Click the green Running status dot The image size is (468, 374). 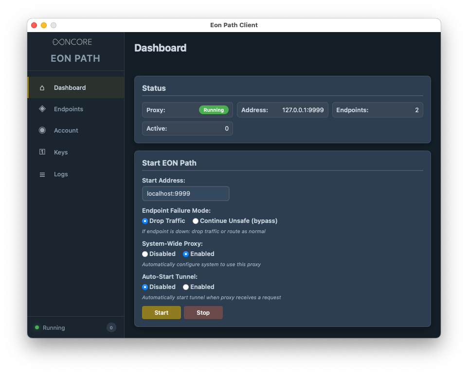(x=37, y=328)
